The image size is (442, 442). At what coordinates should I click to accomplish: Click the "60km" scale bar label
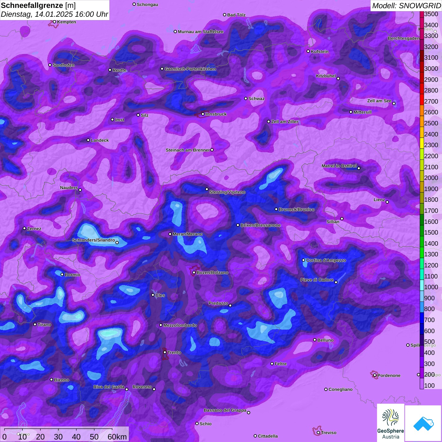pos(117,437)
